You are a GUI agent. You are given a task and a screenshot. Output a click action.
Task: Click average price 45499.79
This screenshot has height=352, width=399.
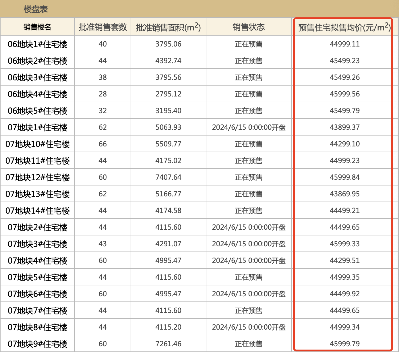pyautogui.click(x=344, y=111)
